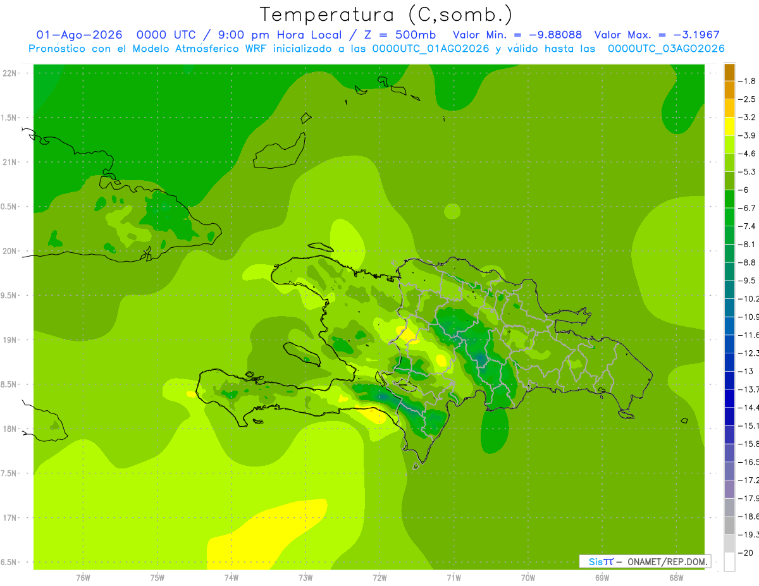Image resolution: width=759 pixels, height=586 pixels.
Task: Select the lime swatch between -3.9 and -4.6
Action: click(729, 145)
